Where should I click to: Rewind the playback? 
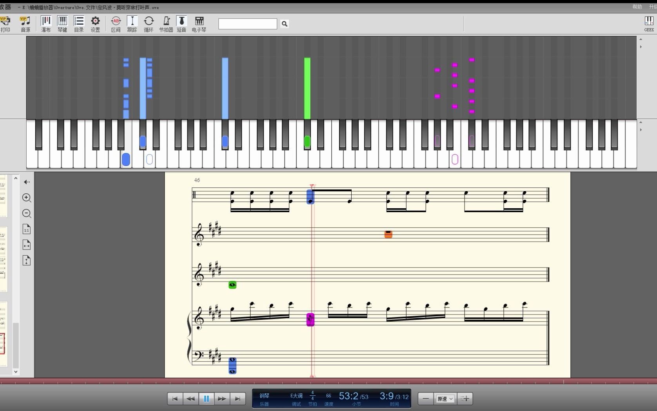pos(191,398)
